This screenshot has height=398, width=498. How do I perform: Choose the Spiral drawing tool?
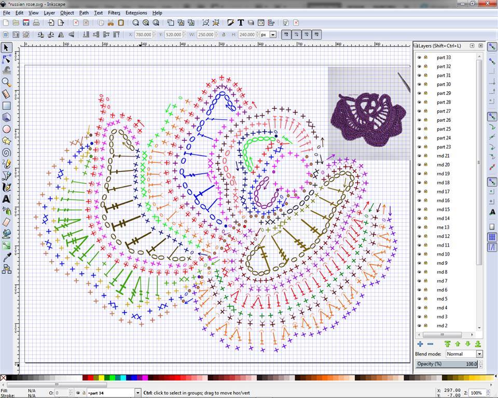pos(7,152)
